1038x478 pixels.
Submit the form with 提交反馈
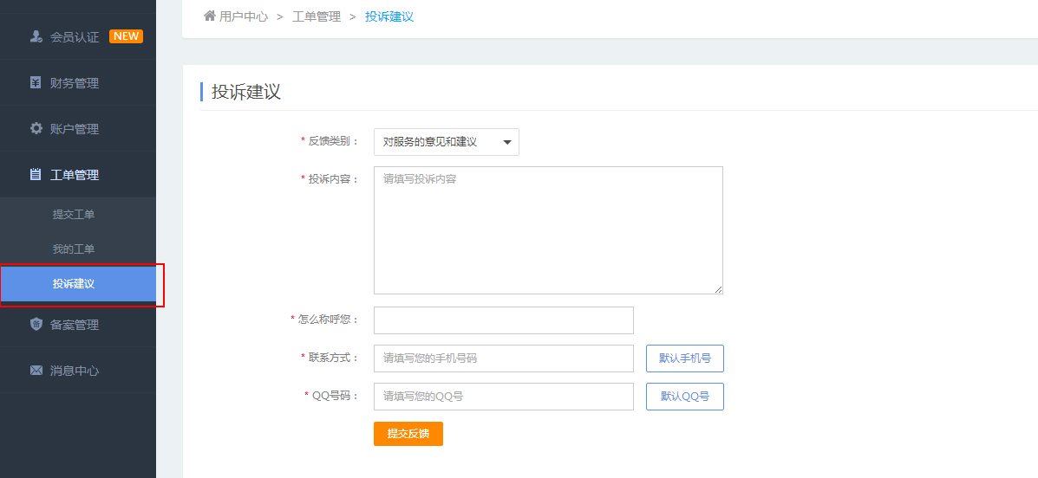pyautogui.click(x=408, y=434)
